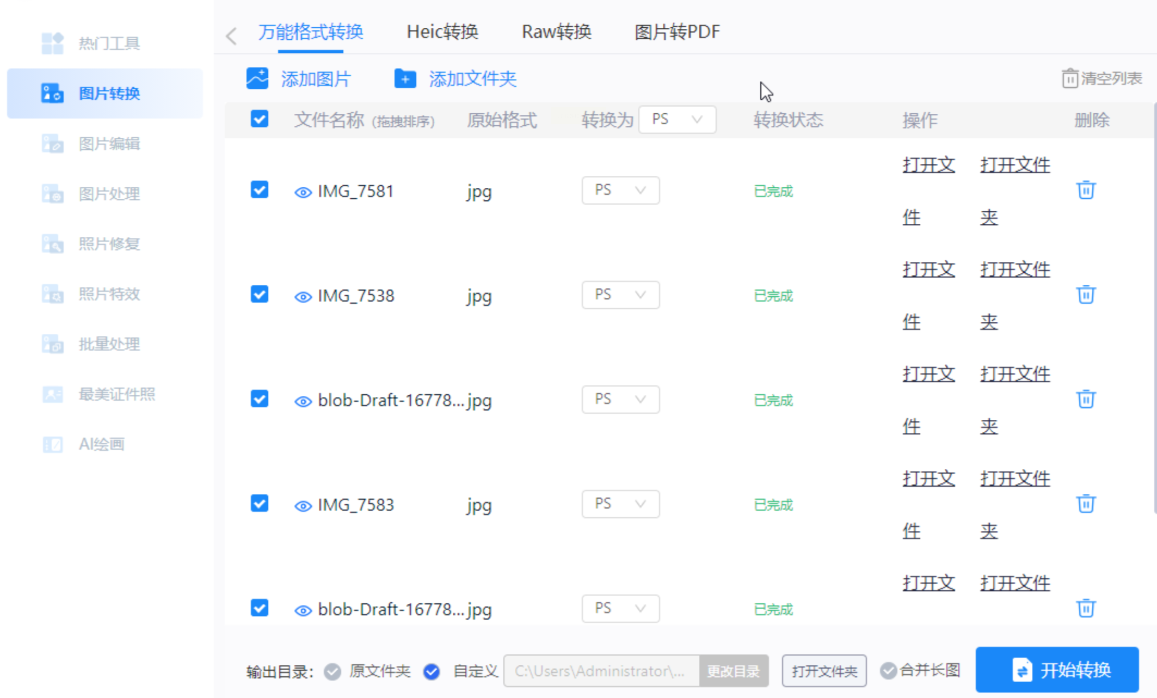Preview IMG_7538 with the eye icon
This screenshot has width=1157, height=698.
303,297
